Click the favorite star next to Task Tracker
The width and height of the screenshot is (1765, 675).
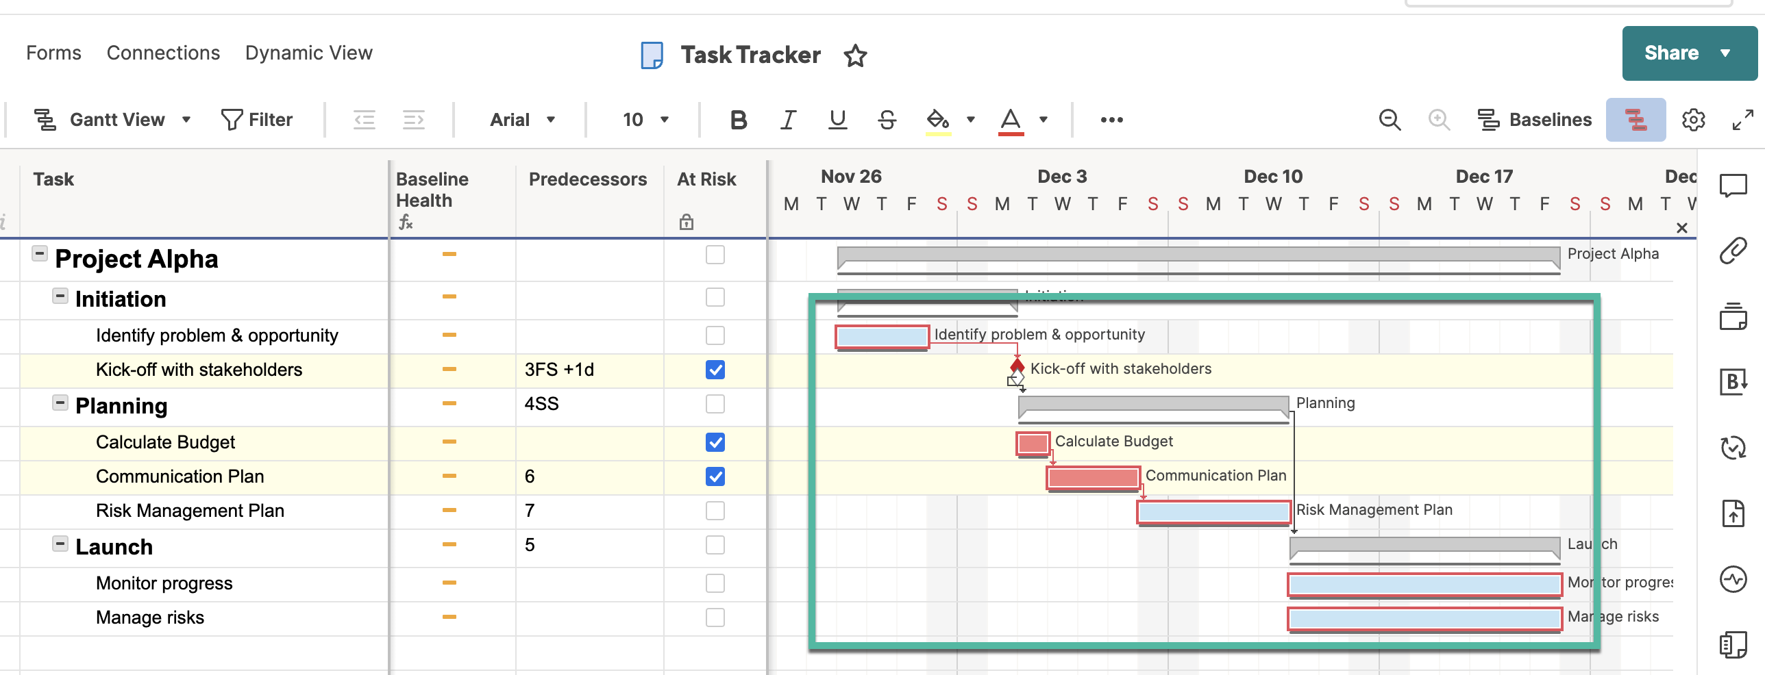coord(855,55)
